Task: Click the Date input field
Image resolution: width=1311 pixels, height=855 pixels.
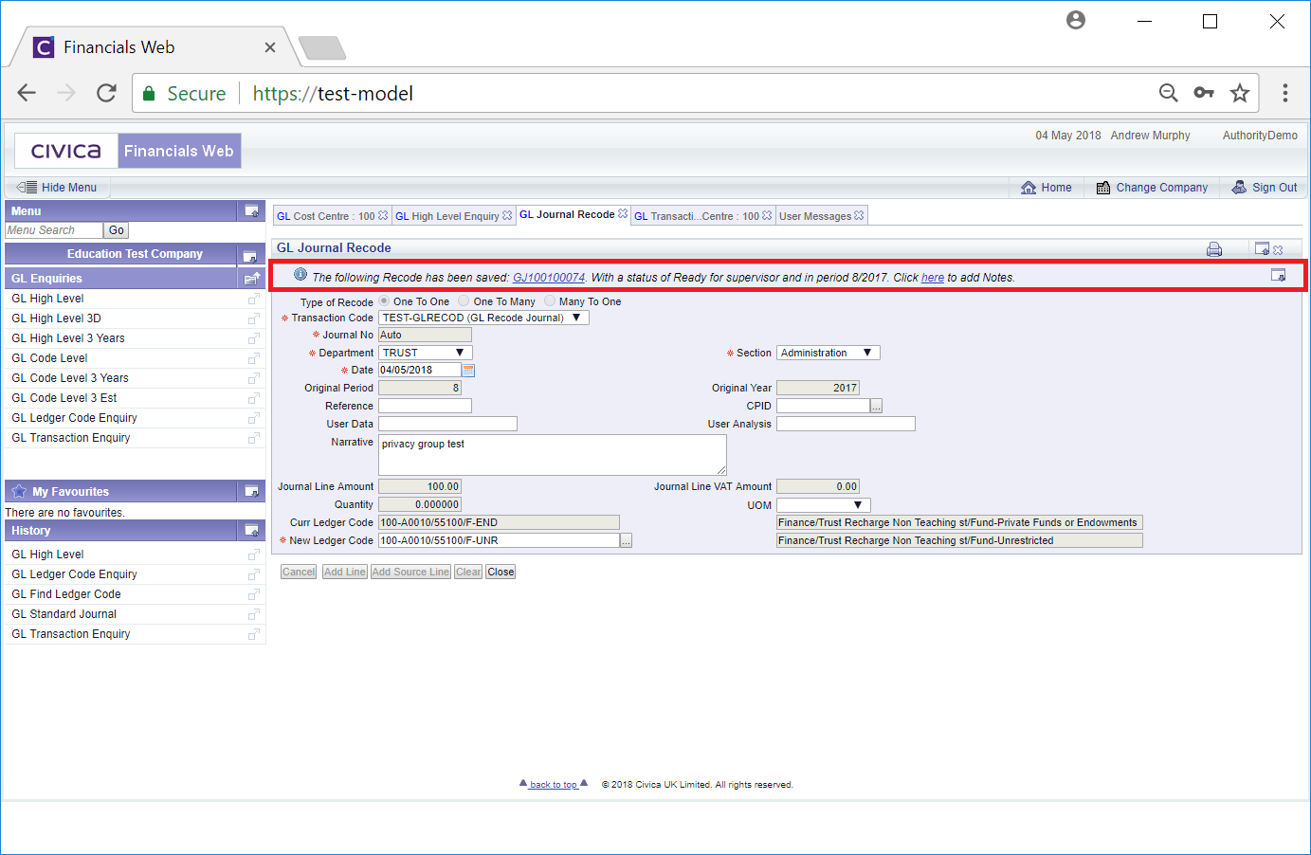Action: [420, 370]
